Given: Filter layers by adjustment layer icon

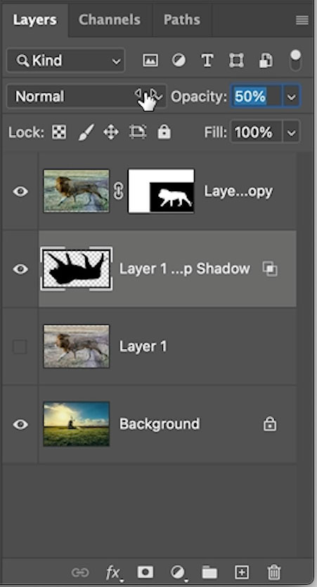Looking at the screenshot, I should click(179, 60).
